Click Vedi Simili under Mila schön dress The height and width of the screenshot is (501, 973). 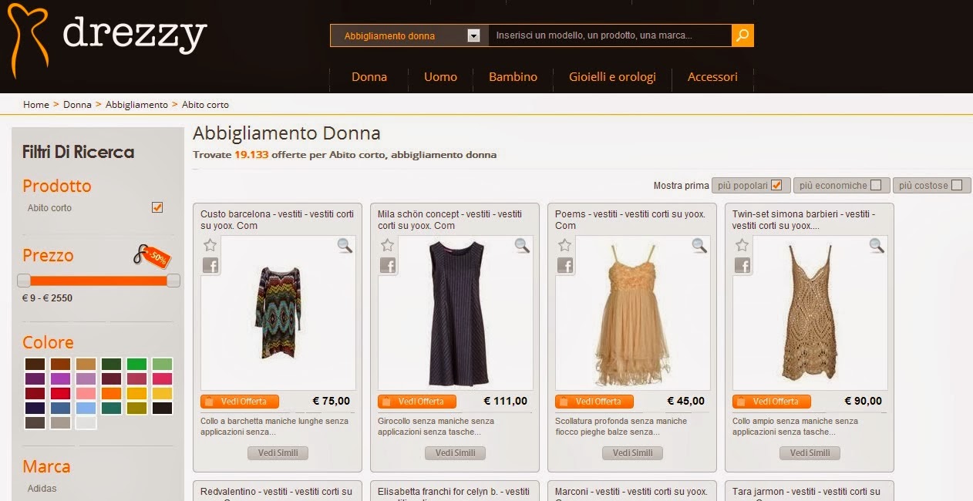(455, 453)
